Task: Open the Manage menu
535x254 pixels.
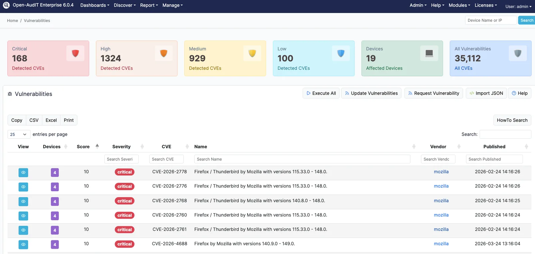Action: [x=173, y=5]
